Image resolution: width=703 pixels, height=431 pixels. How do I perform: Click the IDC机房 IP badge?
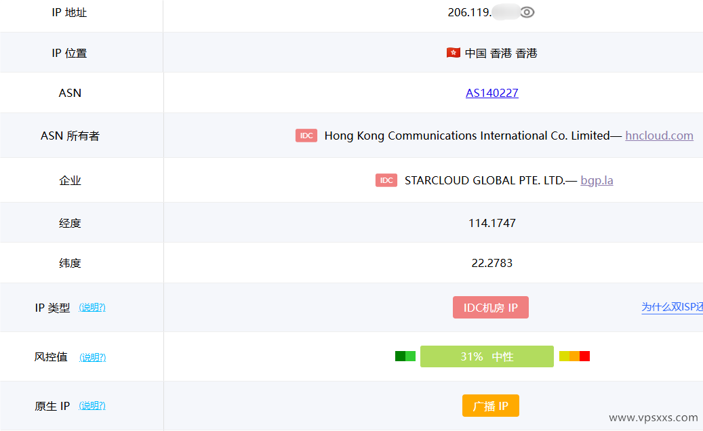point(490,307)
